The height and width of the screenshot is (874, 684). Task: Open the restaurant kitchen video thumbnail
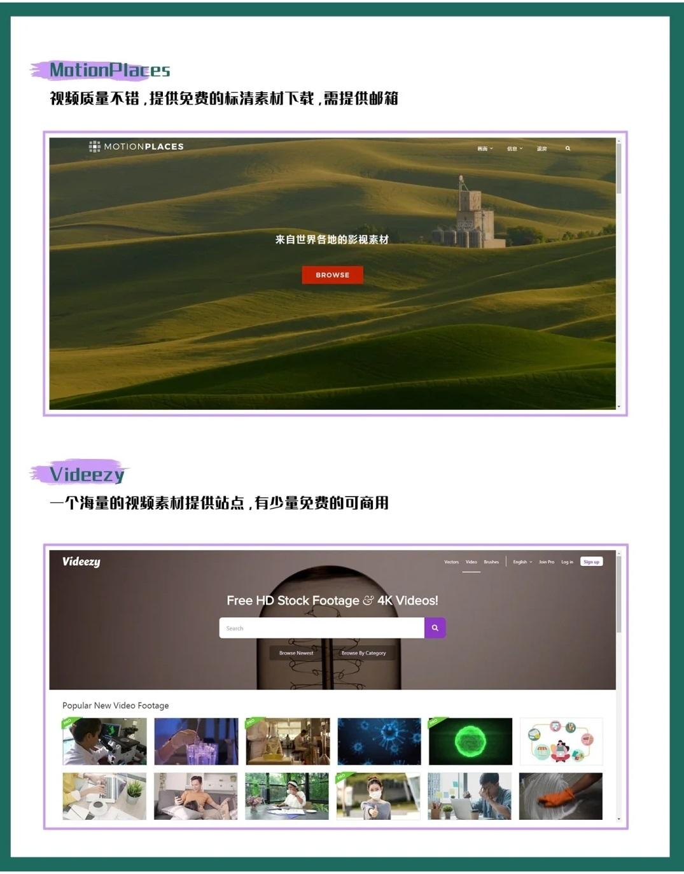pyautogui.click(x=288, y=742)
